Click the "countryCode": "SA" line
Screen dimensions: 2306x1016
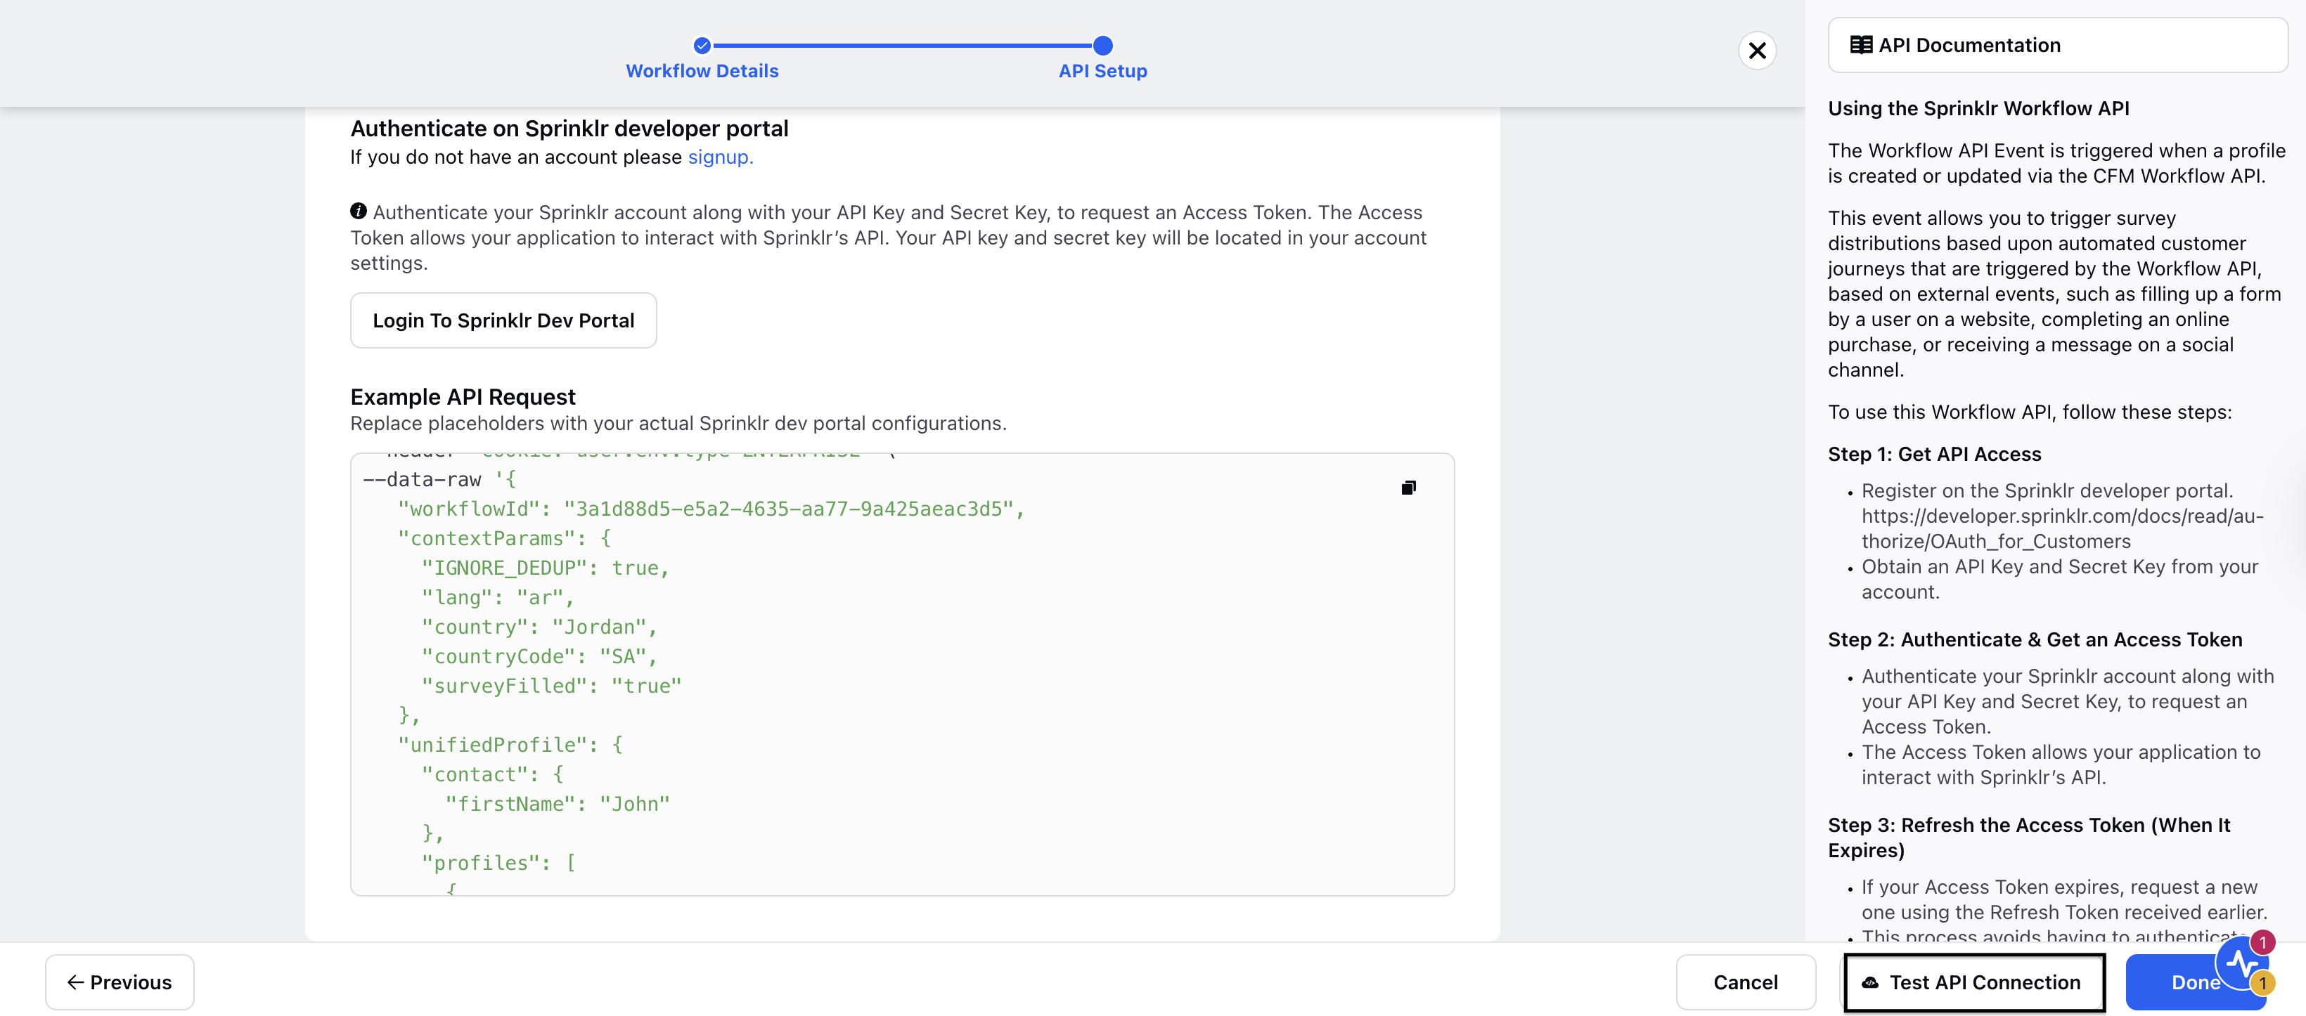pyautogui.click(x=539, y=656)
